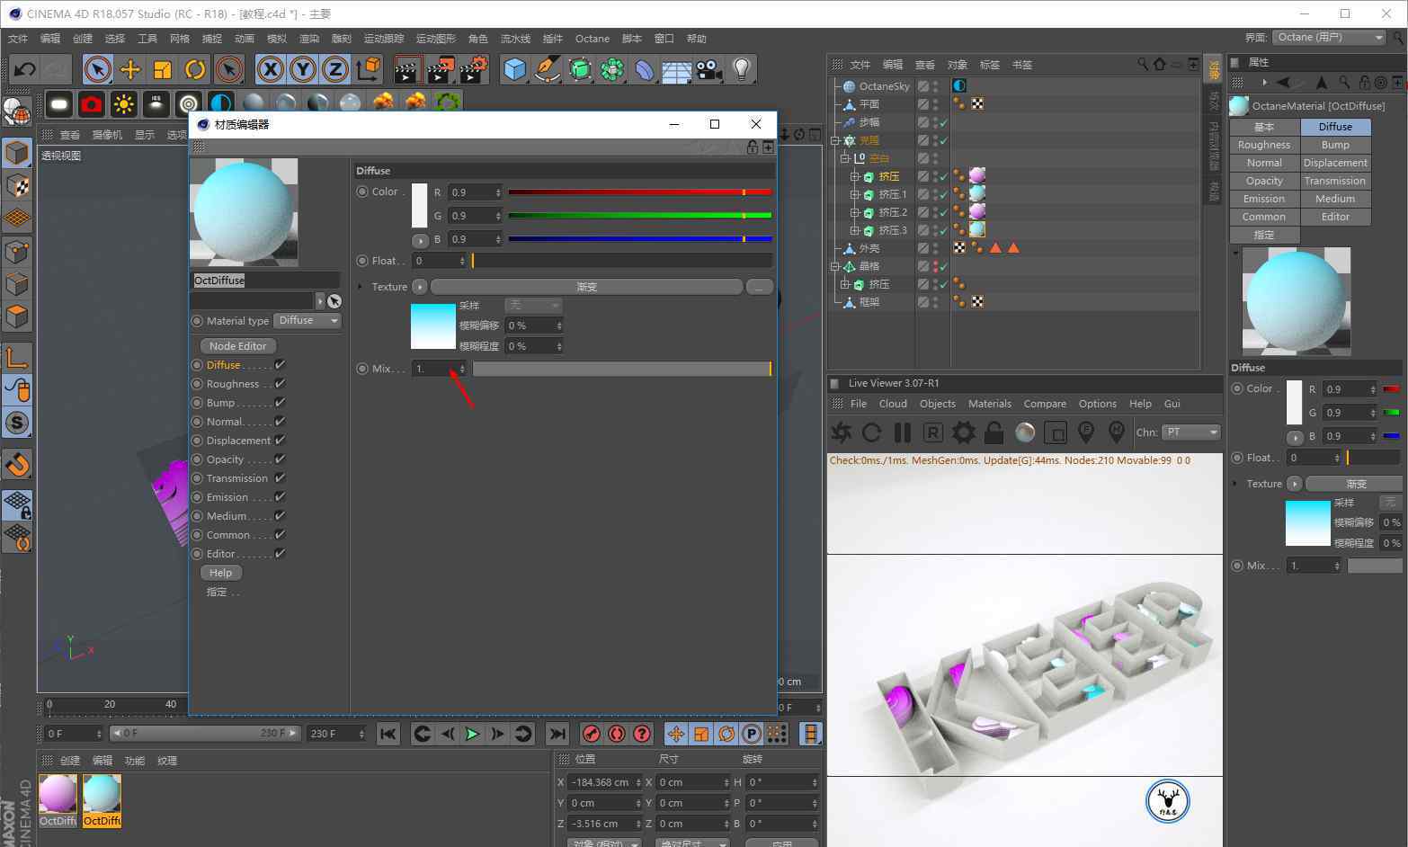The image size is (1408, 847).
Task: Click the Light bulb icon
Action: tap(741, 69)
